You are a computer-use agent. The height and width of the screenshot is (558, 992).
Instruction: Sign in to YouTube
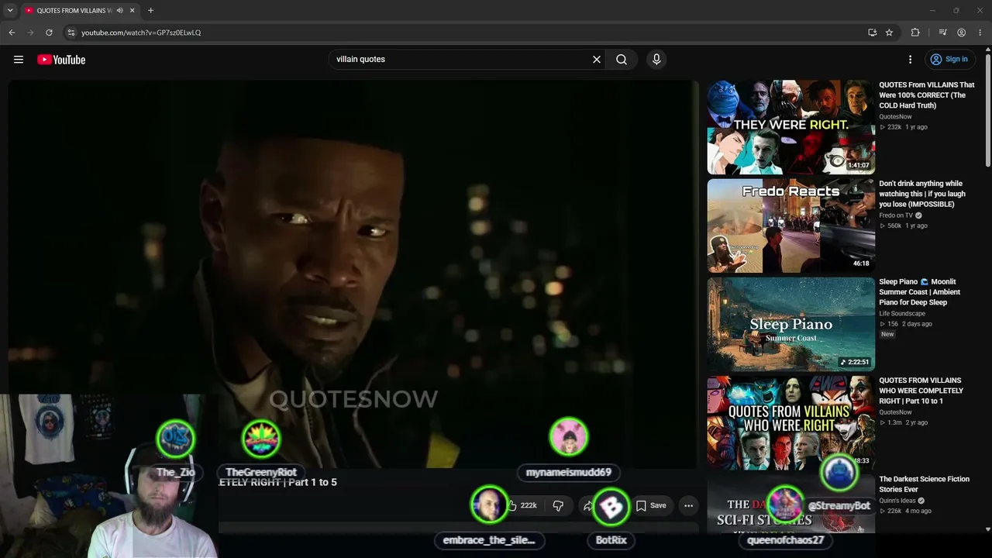pyautogui.click(x=949, y=60)
